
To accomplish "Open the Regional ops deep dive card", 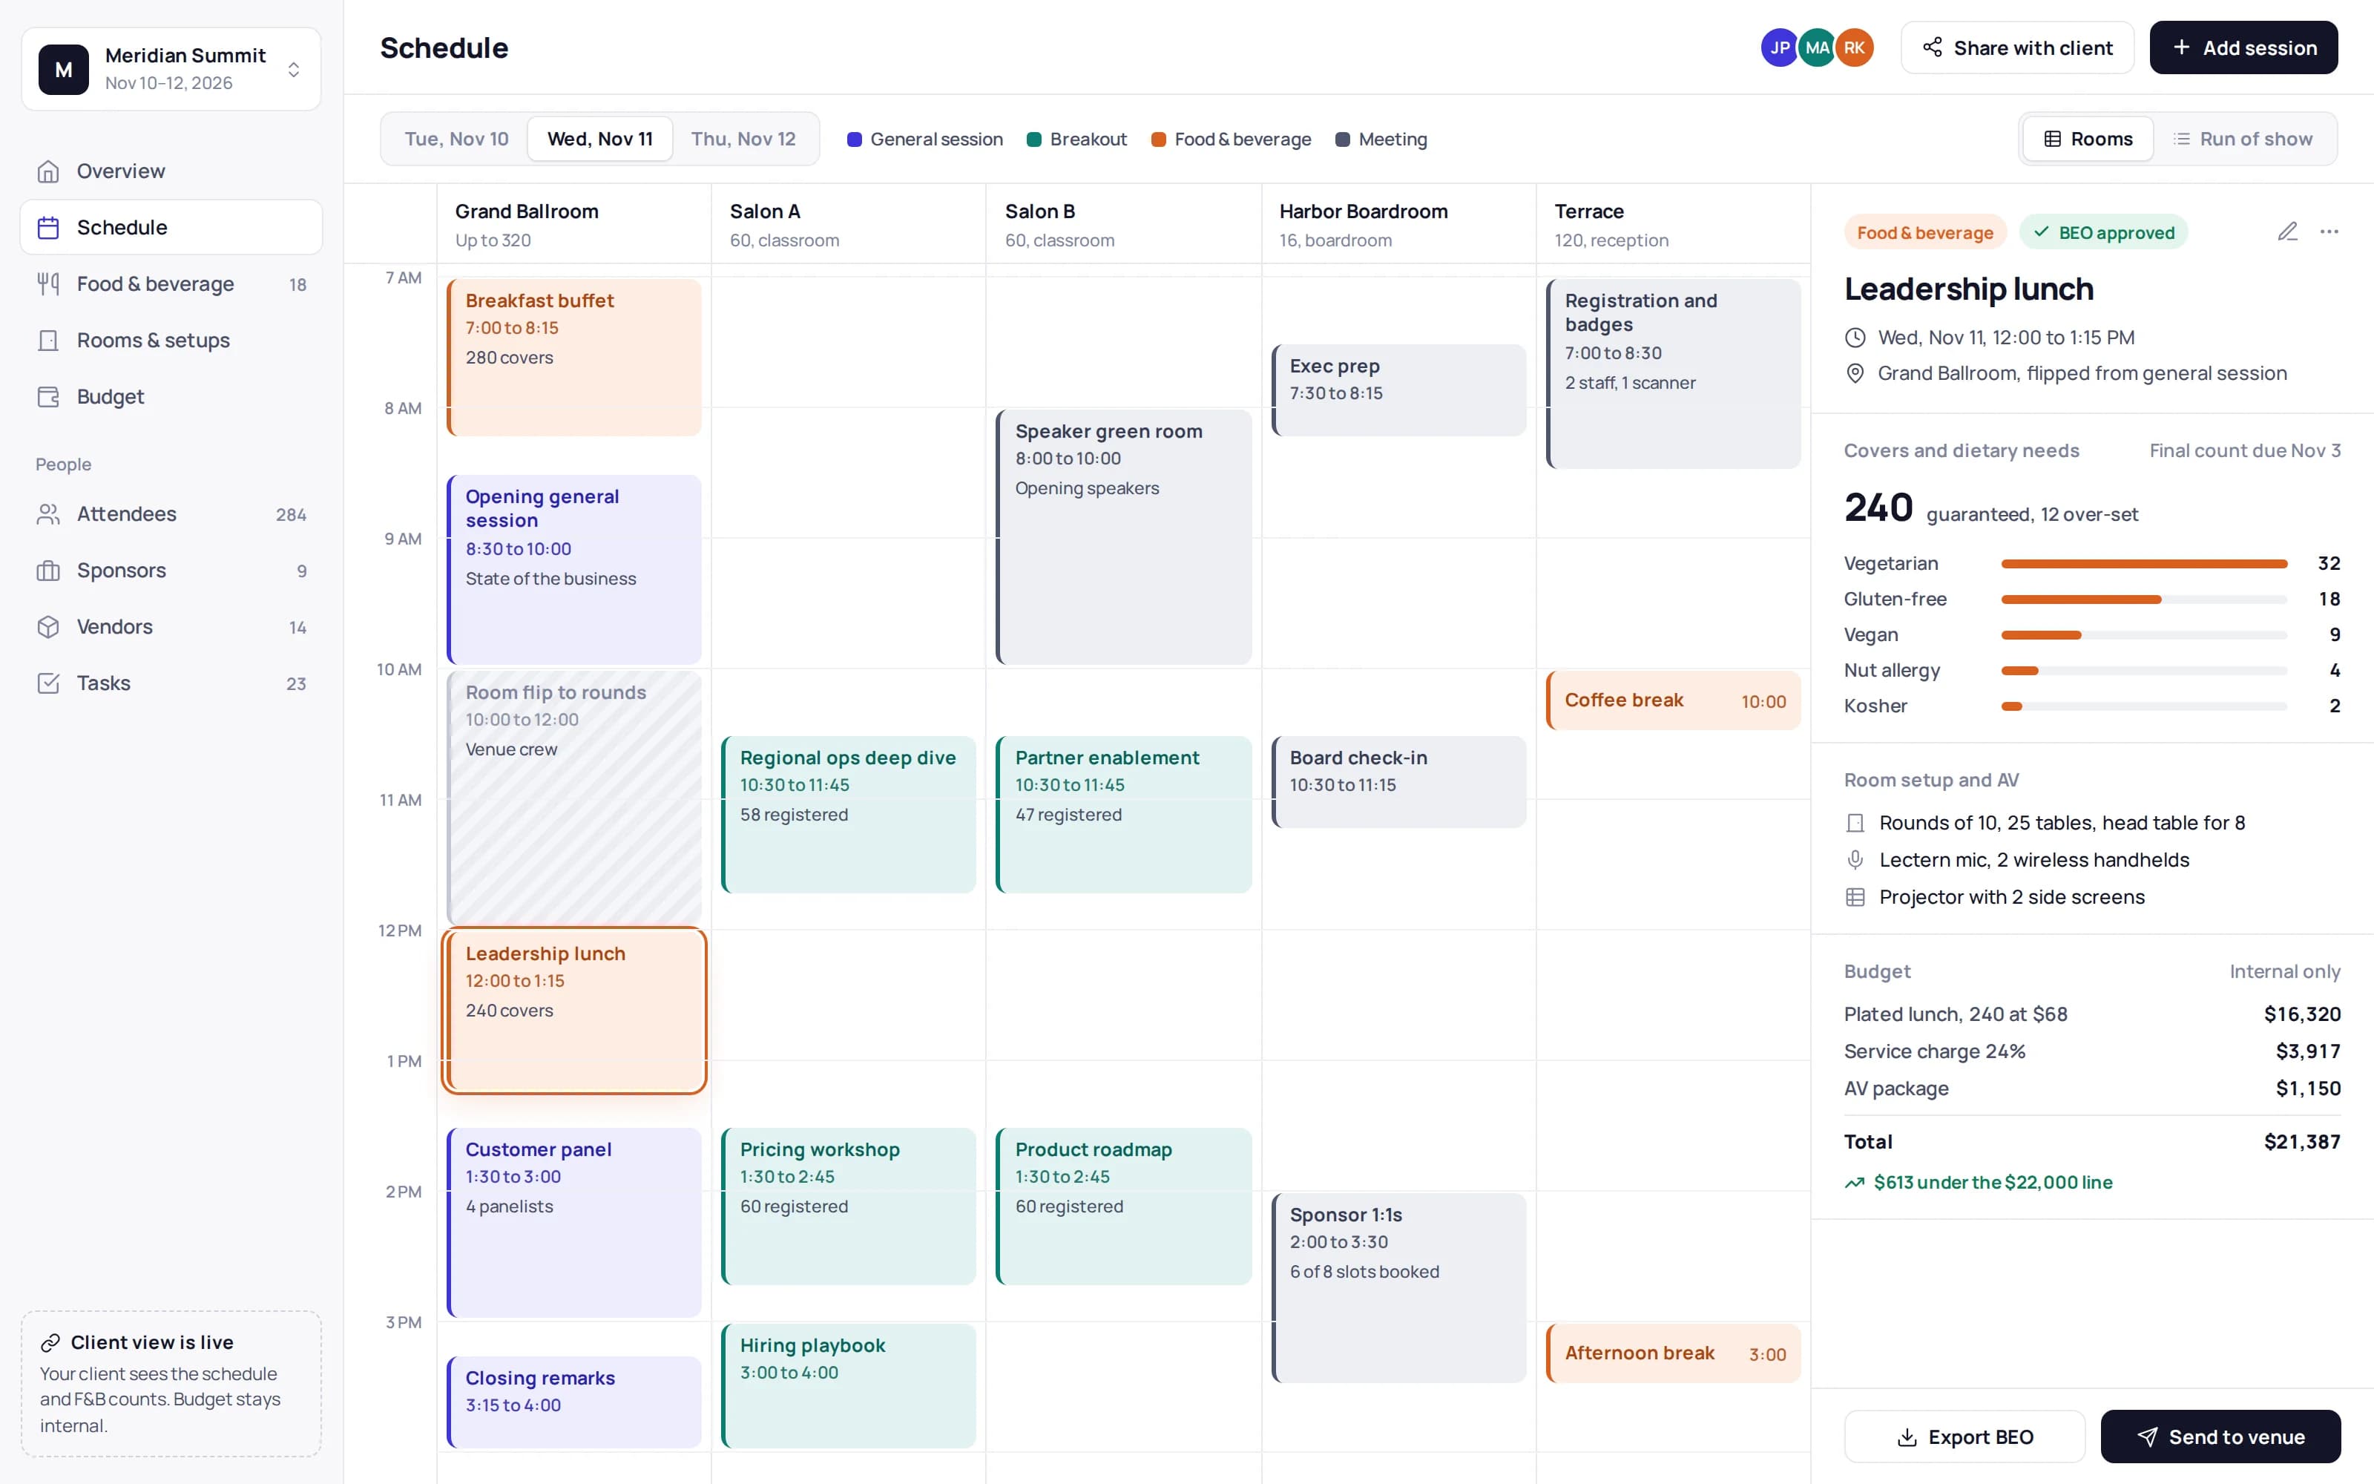I will coord(849,814).
